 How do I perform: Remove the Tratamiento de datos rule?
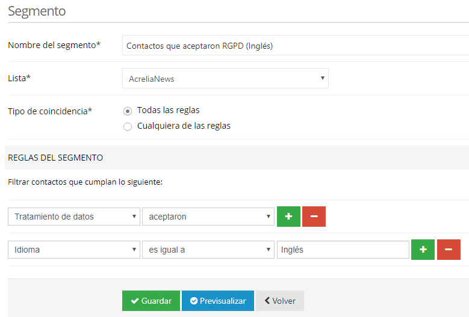click(x=314, y=217)
